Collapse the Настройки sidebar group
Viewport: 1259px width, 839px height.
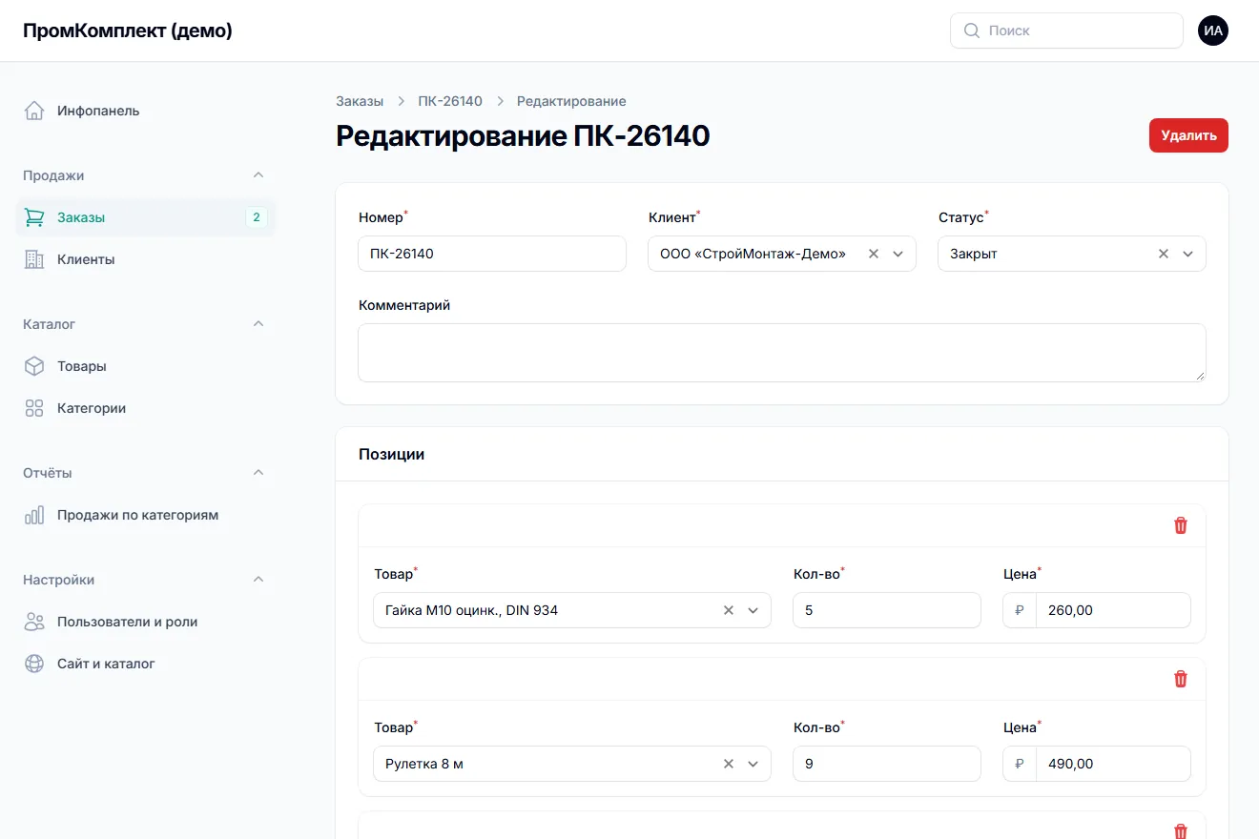258,580
